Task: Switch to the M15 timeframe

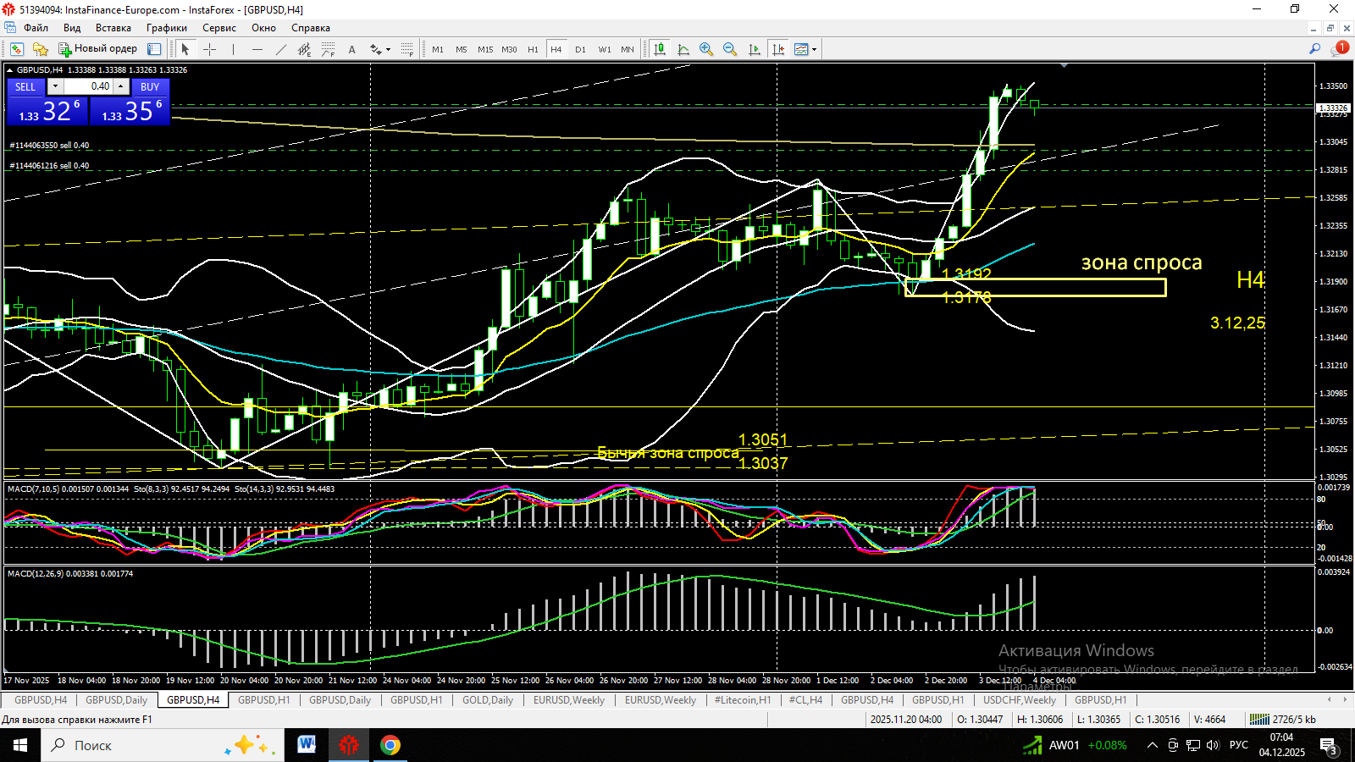Action: coord(485,49)
